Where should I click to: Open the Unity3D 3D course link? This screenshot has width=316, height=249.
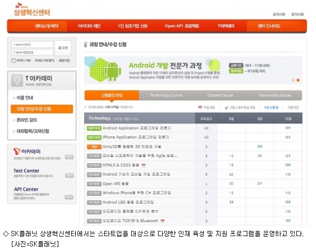click(132, 147)
